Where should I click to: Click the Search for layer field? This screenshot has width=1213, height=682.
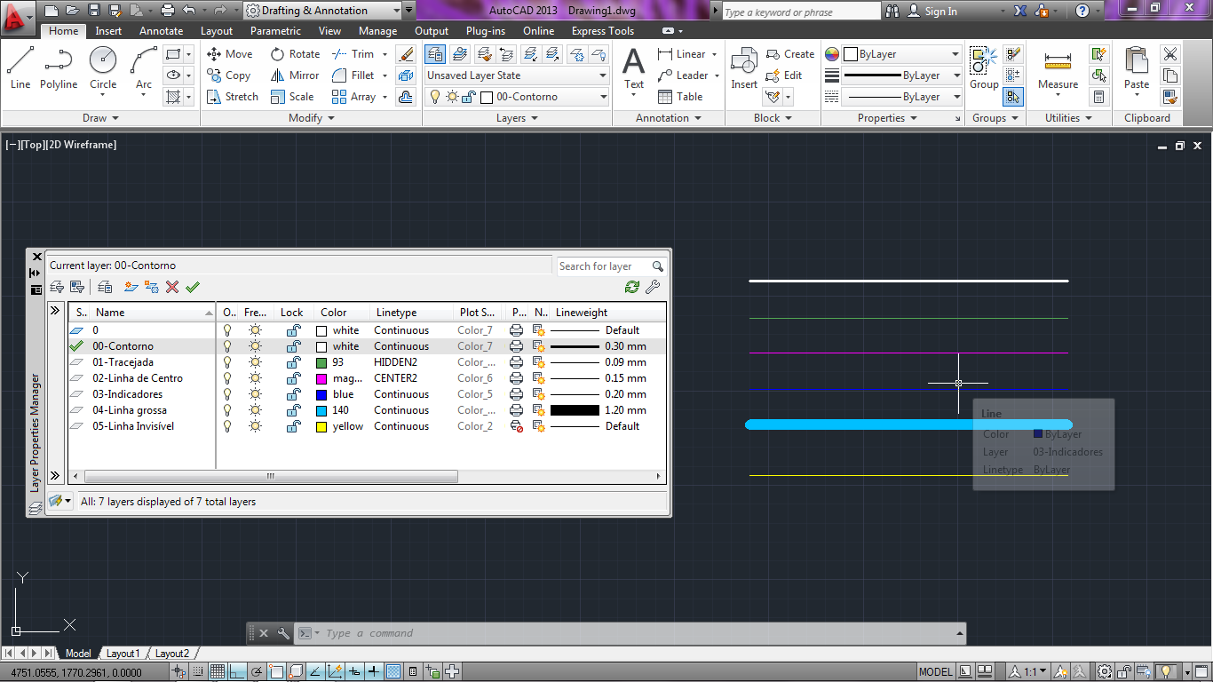(x=604, y=266)
